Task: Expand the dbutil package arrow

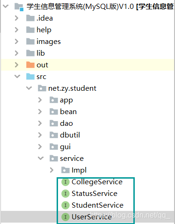Action: pyautogui.click(x=40, y=135)
